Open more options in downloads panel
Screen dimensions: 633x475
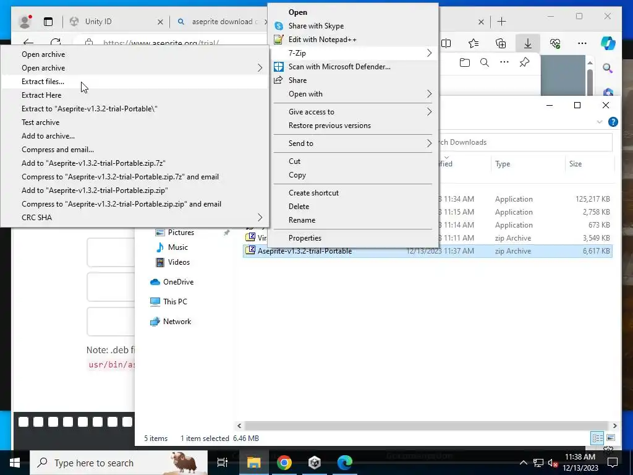(x=504, y=62)
